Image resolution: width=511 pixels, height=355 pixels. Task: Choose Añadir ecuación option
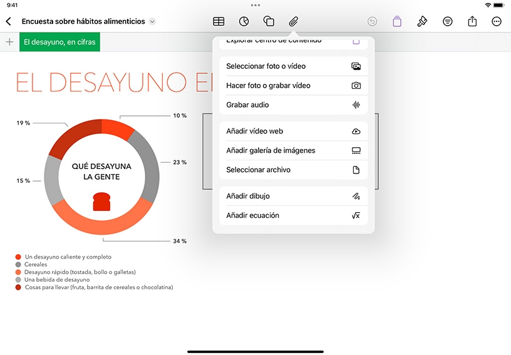point(293,215)
